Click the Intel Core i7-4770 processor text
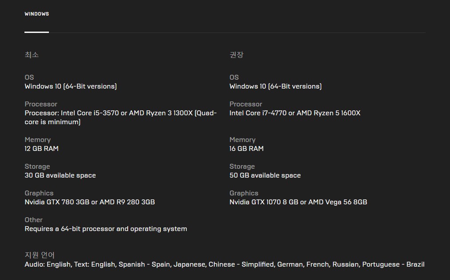The image size is (450, 280). coord(295,113)
